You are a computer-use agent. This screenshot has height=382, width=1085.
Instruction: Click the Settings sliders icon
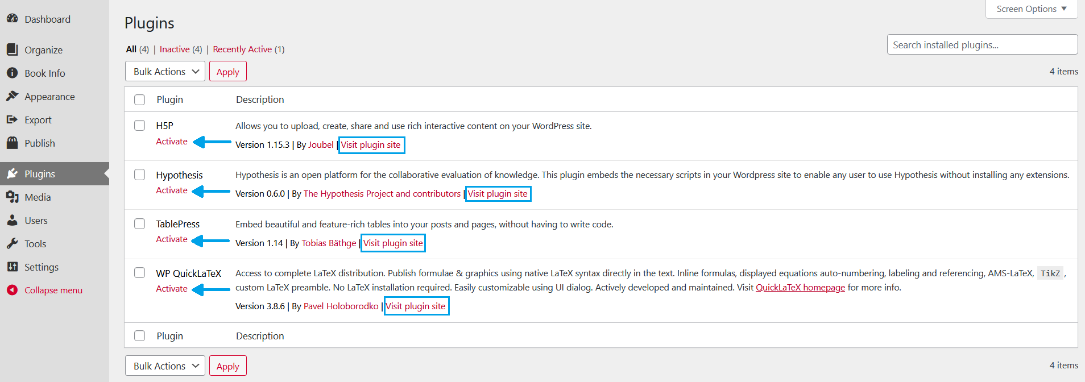click(x=12, y=267)
